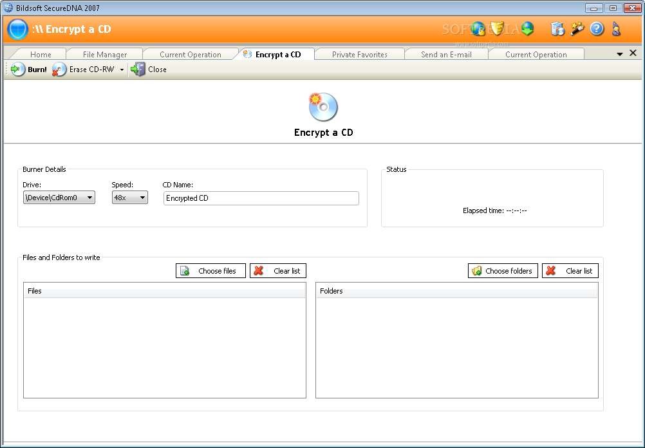Open the Send an E-mail tab
Screen dimensions: 645x448
coord(446,54)
